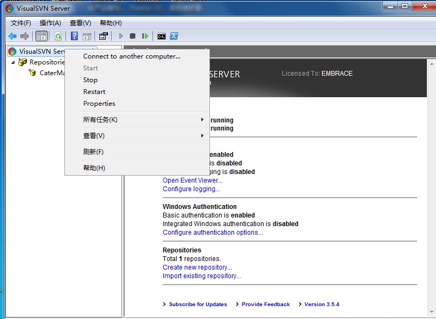Select the CaterMa repository tree item
Screen dimensions: 436x319
[x=52, y=73]
